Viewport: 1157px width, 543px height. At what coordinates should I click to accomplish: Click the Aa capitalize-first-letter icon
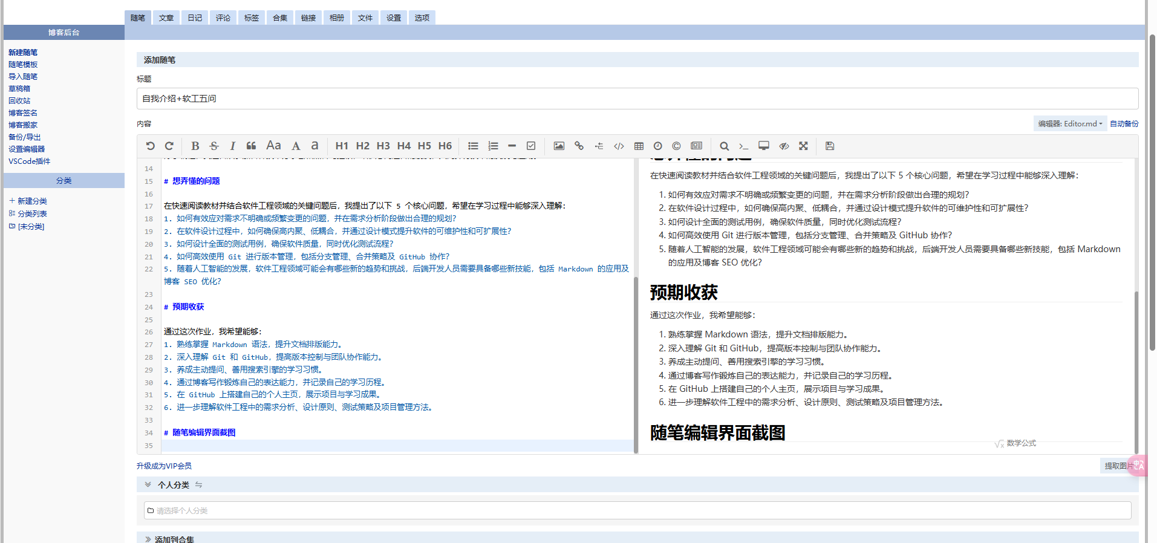(273, 145)
